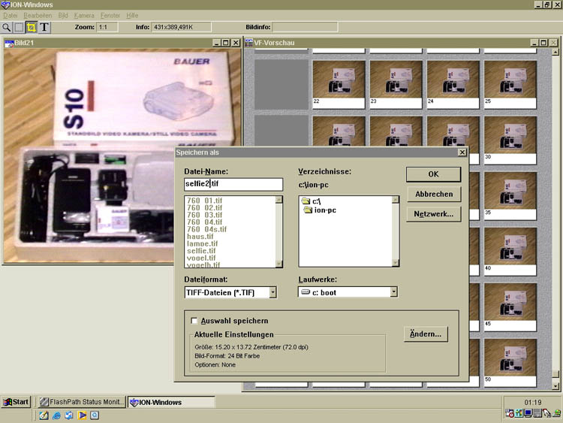Click the Datei-Name input field

click(233, 184)
